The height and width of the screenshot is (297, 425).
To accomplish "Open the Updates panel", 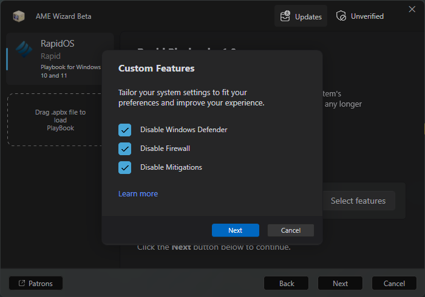I will point(301,16).
